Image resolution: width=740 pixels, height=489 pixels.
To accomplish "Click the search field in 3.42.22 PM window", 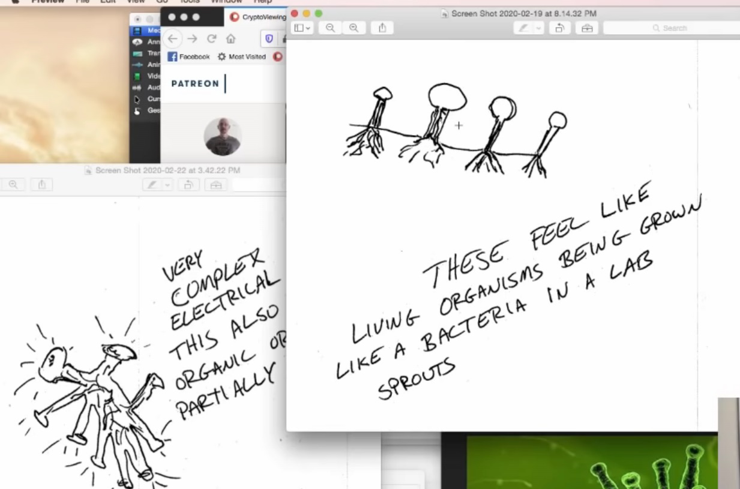I will coord(259,185).
